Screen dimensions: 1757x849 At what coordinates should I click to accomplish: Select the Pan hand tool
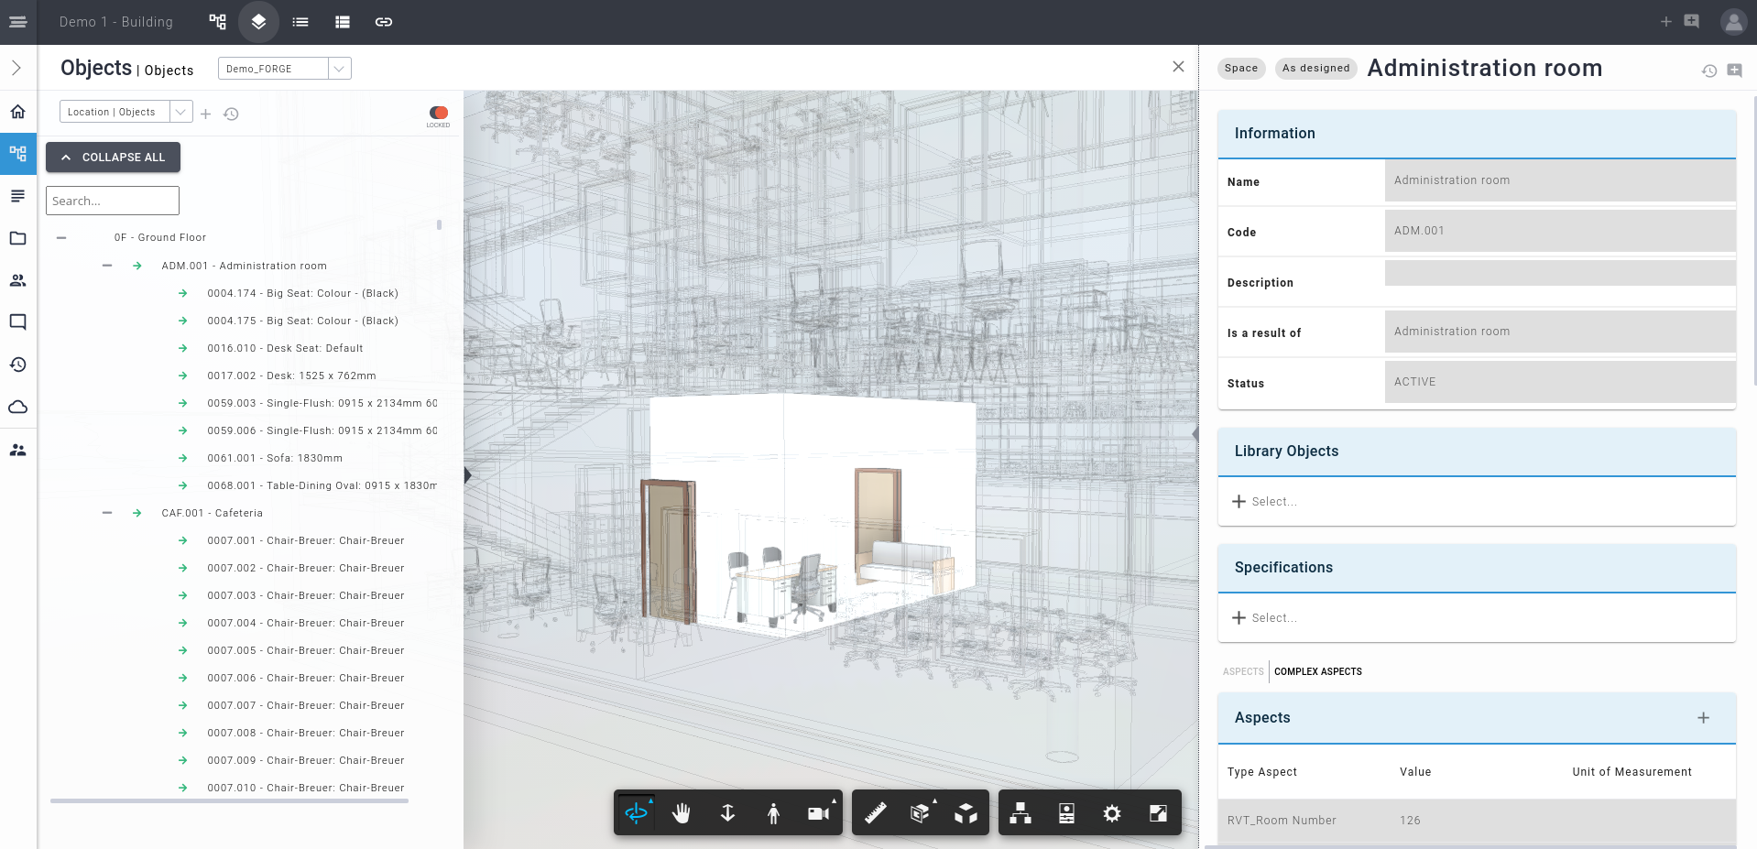click(x=682, y=812)
